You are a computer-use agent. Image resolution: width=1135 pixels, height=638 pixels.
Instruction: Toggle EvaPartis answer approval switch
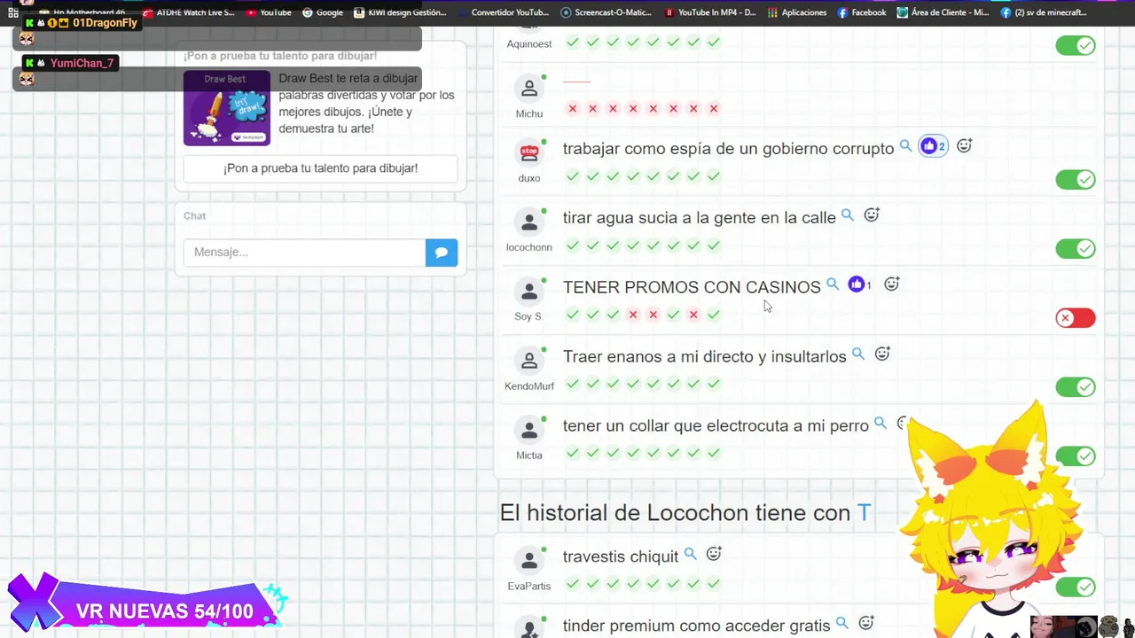(x=1076, y=587)
